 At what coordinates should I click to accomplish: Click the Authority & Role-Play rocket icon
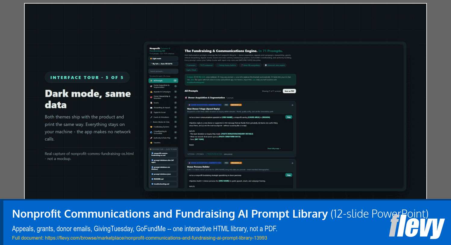(151, 138)
